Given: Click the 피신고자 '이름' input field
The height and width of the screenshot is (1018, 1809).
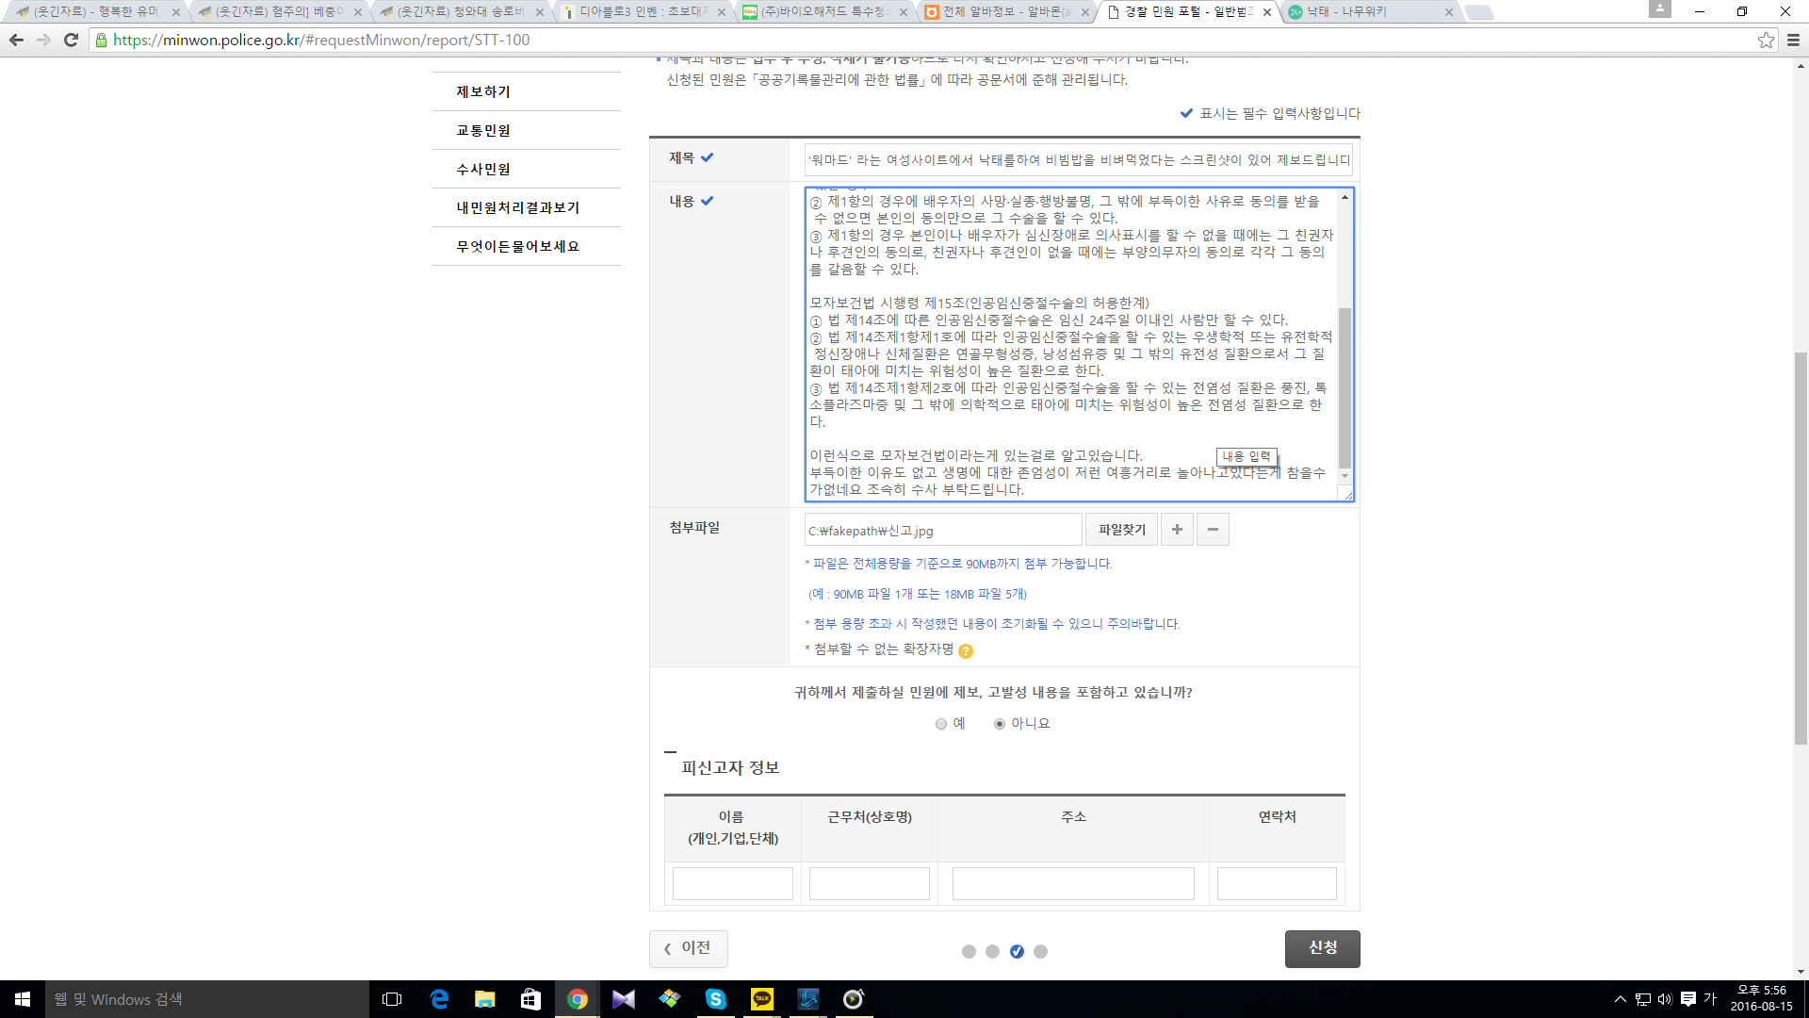Looking at the screenshot, I should pyautogui.click(x=732, y=883).
